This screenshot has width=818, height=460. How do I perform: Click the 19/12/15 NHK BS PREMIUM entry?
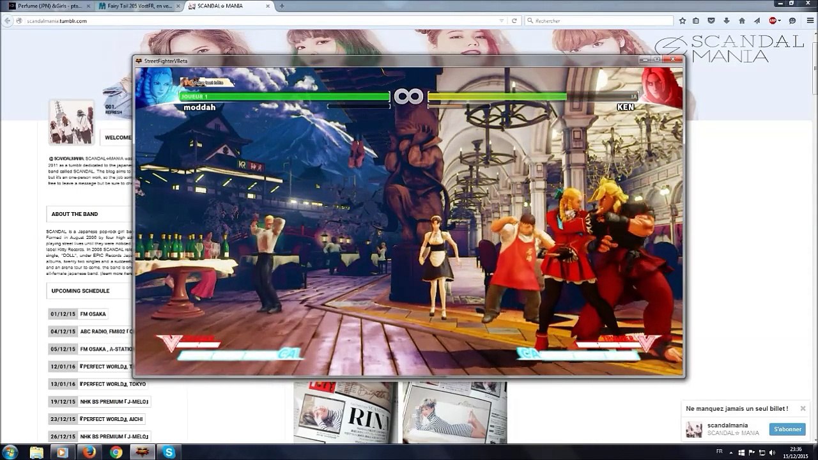tap(99, 402)
